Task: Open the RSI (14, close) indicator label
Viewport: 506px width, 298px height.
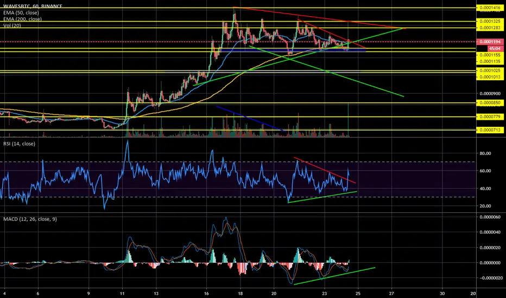Action: 19,144
